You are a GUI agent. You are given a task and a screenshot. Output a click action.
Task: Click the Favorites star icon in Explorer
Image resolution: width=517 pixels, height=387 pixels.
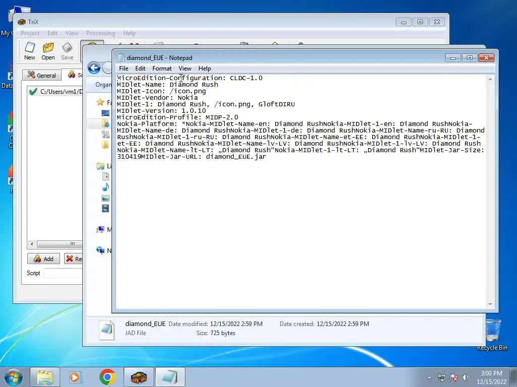(100, 102)
